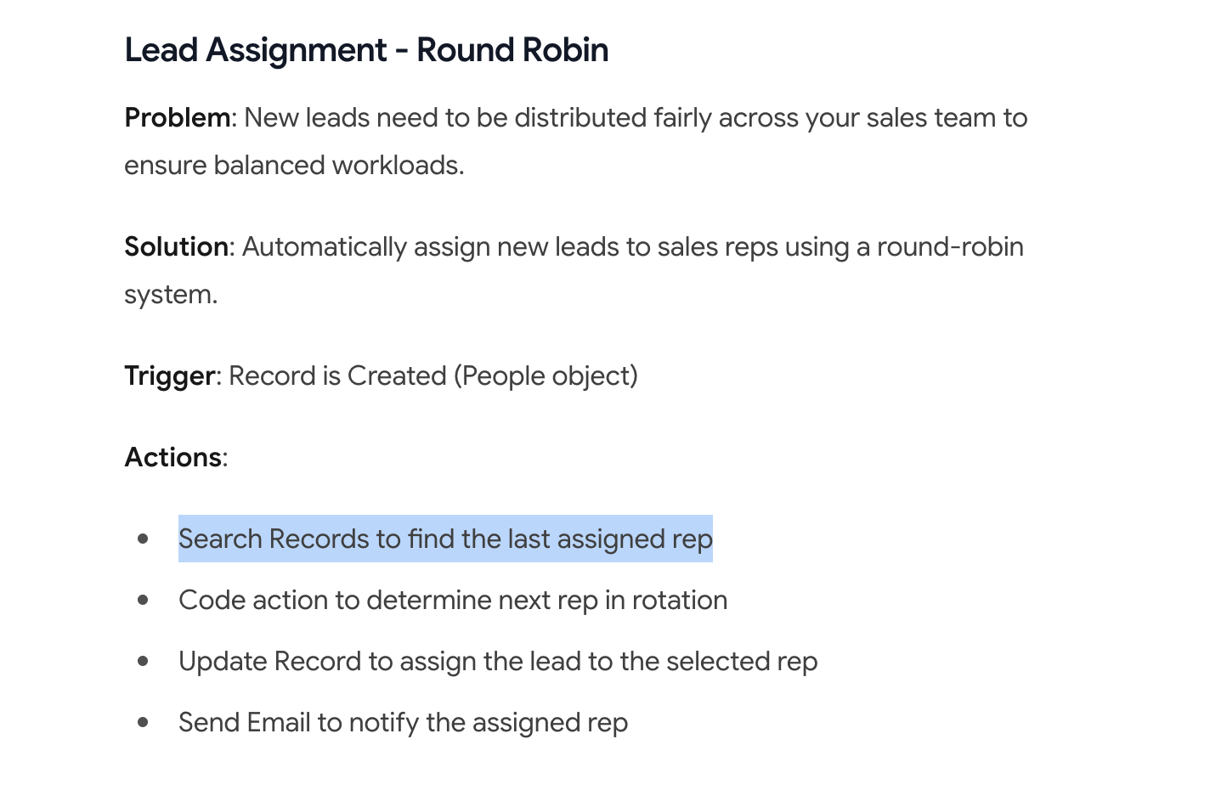1210x790 pixels.
Task: Click the bullet point before "Update Record"
Action: click(x=143, y=661)
